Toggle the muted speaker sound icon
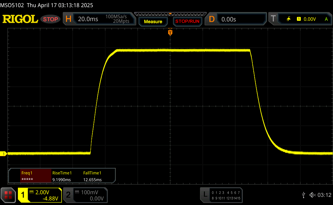This screenshot has width=333, height=205. [x=313, y=195]
